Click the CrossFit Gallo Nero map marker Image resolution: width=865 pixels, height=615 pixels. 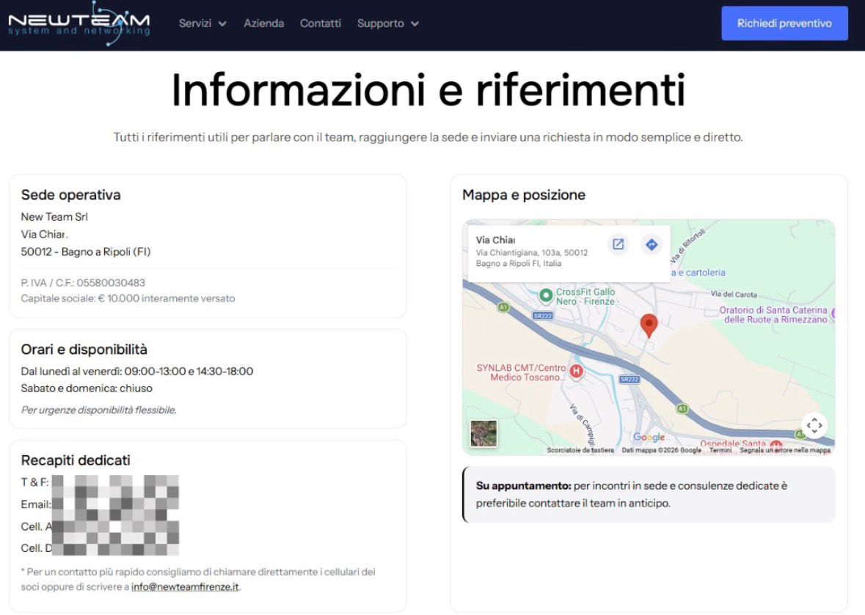545,296
